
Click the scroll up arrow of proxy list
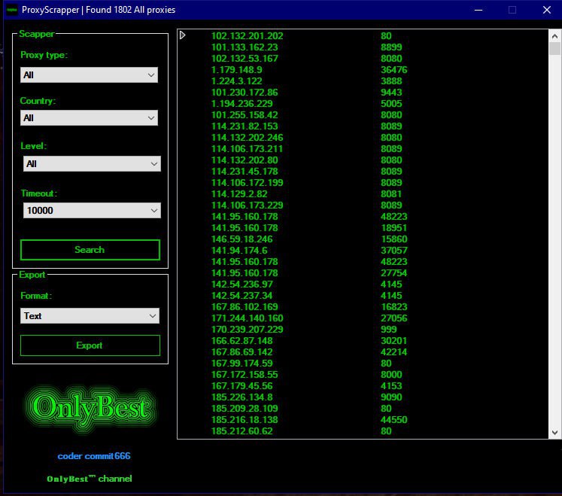[555, 35]
